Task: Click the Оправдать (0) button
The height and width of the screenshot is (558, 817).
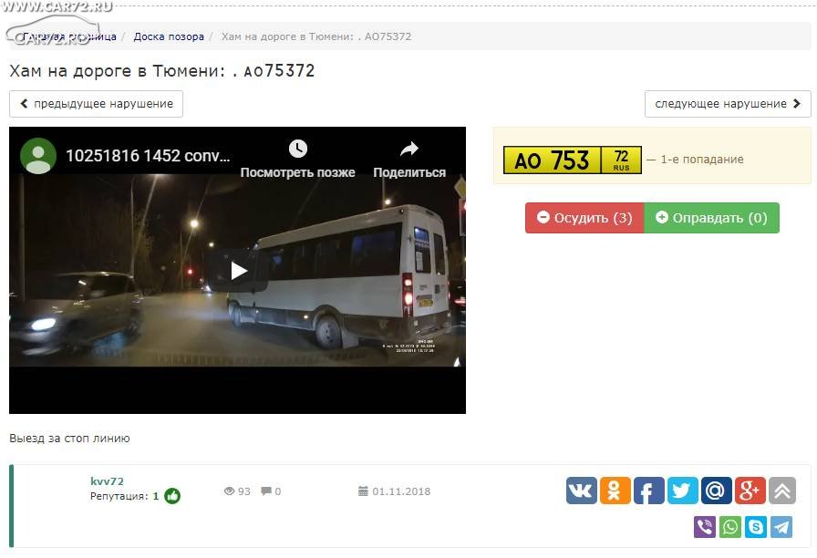Action: tap(712, 218)
